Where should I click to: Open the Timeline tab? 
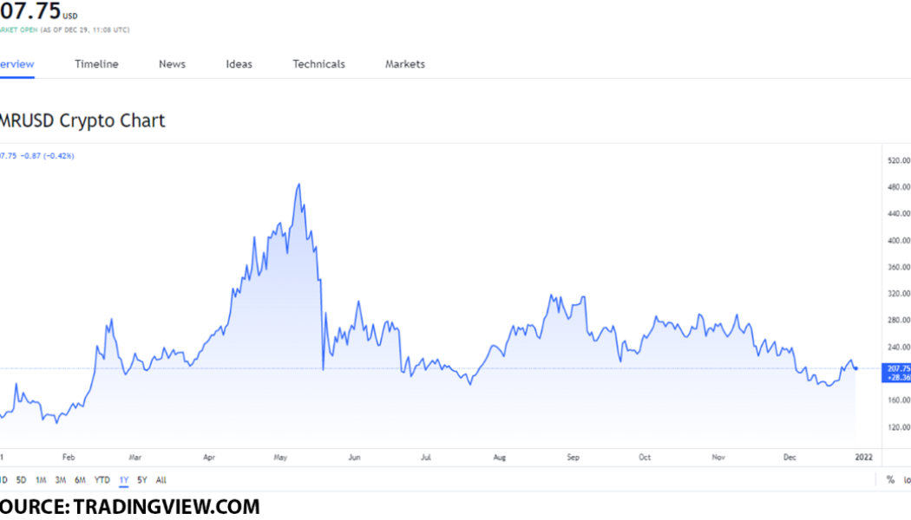(x=96, y=64)
